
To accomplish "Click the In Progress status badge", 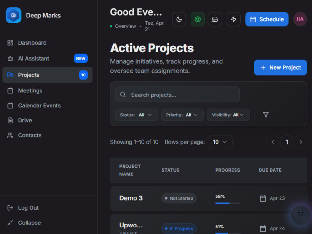I will click(179, 229).
